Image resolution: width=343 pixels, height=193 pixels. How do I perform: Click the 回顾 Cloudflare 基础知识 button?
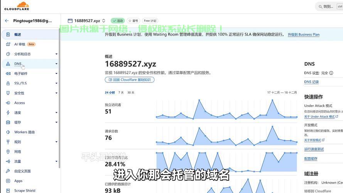click(130, 80)
